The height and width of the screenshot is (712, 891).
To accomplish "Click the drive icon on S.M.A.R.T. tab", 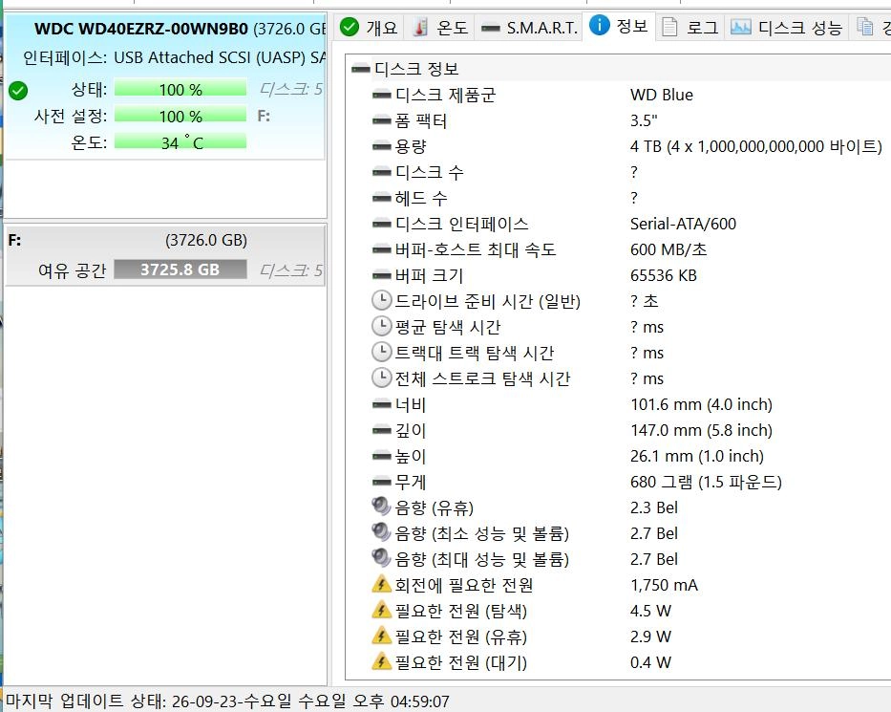I will point(490,28).
